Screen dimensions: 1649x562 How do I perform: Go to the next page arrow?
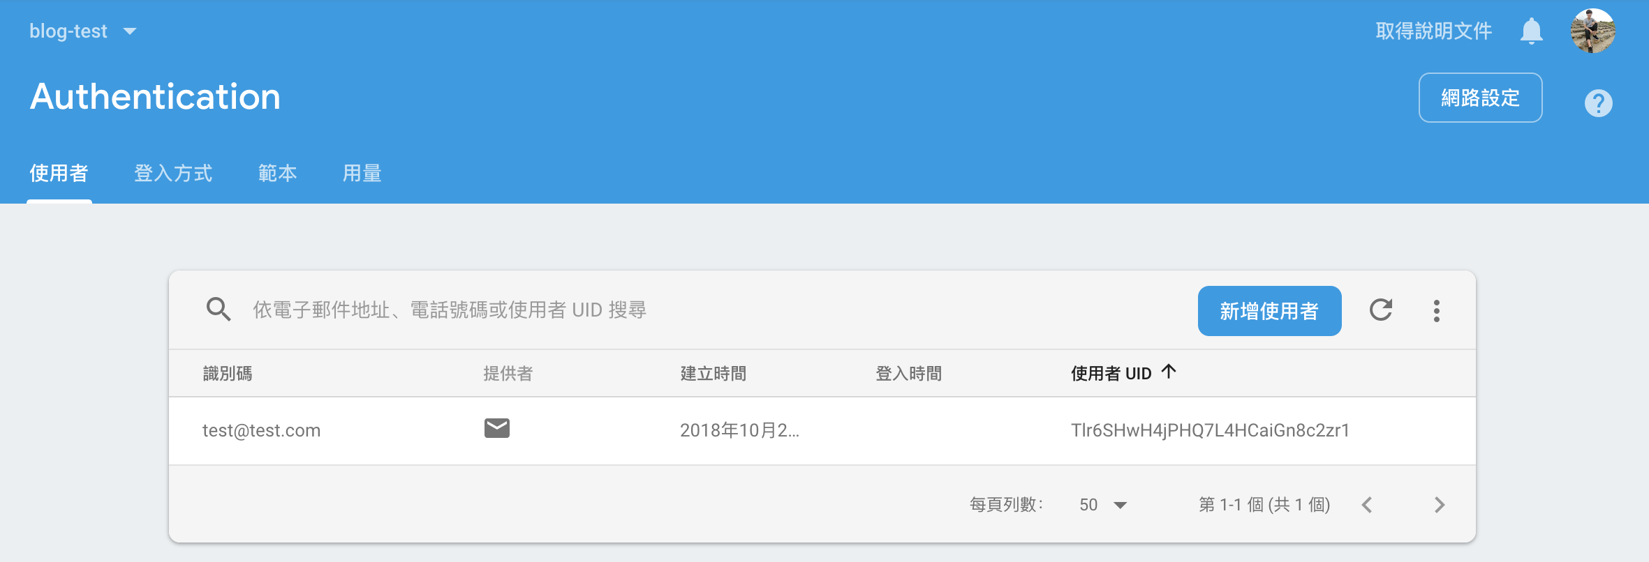click(1439, 505)
